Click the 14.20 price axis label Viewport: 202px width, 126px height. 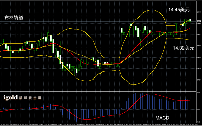(199, 68)
